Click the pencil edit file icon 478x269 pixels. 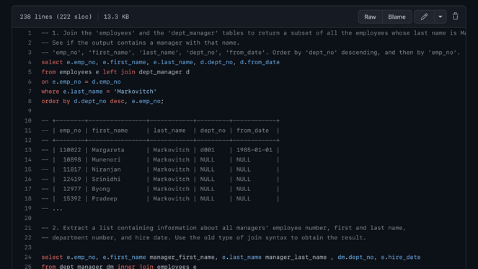pos(424,17)
